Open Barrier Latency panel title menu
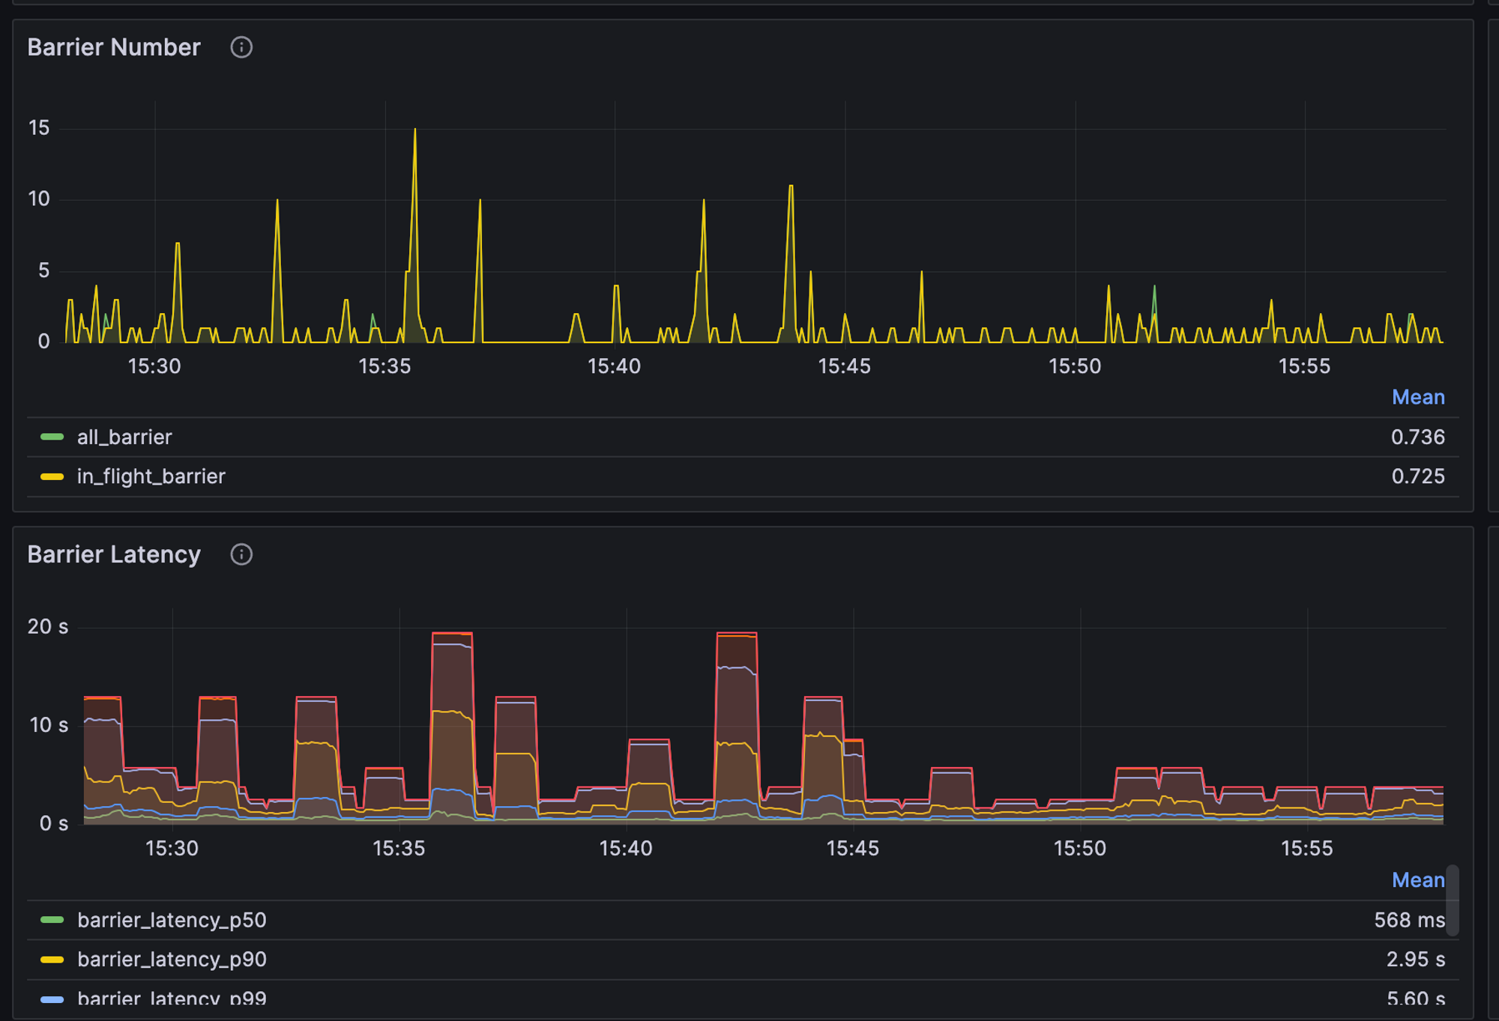Viewport: 1499px width, 1021px height. [114, 554]
